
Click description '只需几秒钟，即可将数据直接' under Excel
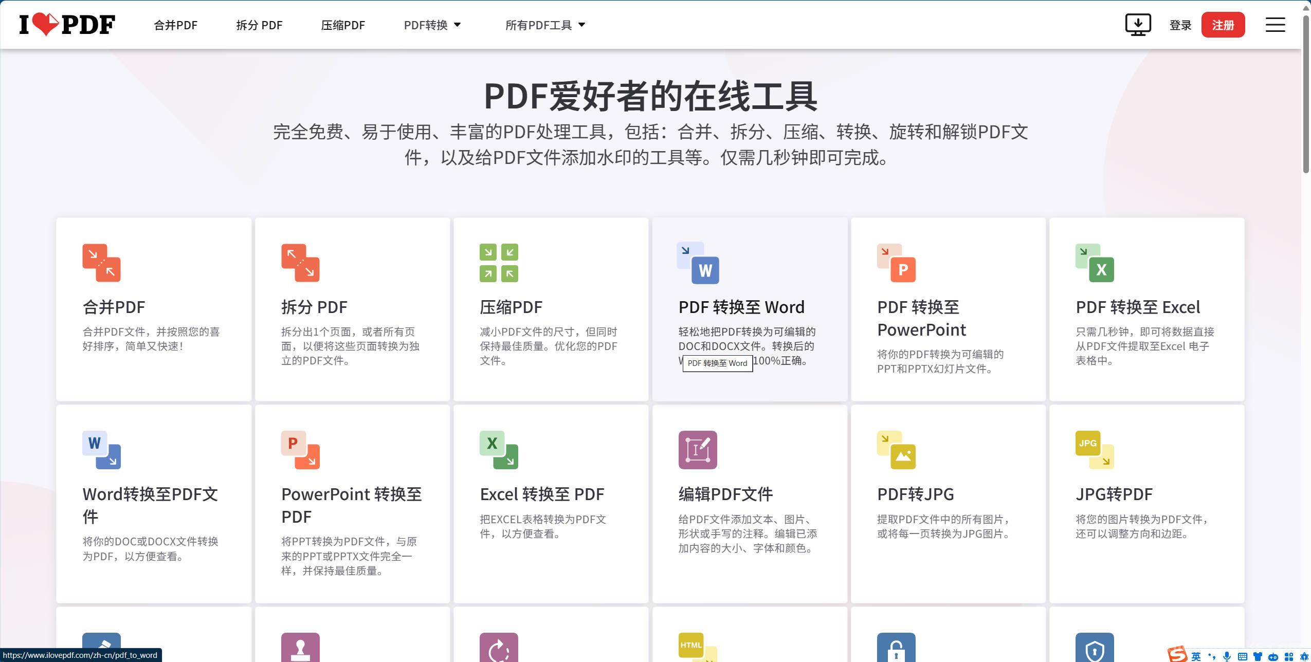pyautogui.click(x=1145, y=332)
